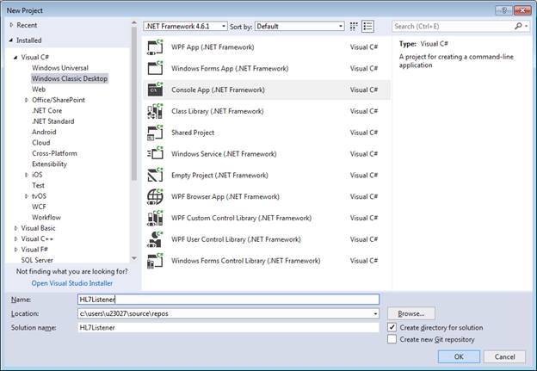Select the Shared Project template name
537x371 pixels.
(193, 133)
